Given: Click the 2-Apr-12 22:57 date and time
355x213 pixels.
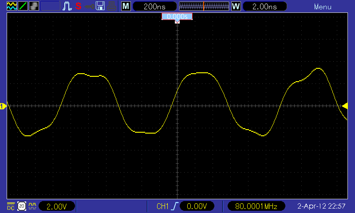Looking at the screenshot, I should click(x=321, y=206).
